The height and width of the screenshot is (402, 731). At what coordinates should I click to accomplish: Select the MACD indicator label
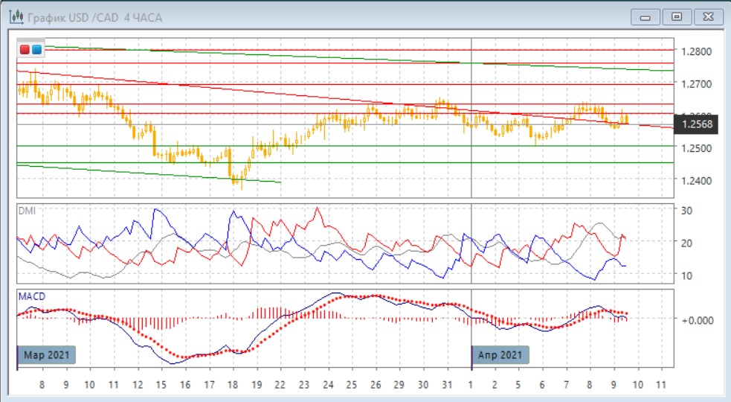tap(31, 296)
